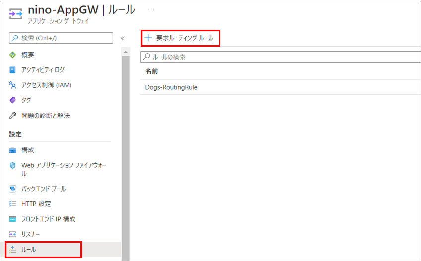Open Web アプリケーション ファイアウォール item
The width and height of the screenshot is (421, 261).
[64, 169]
